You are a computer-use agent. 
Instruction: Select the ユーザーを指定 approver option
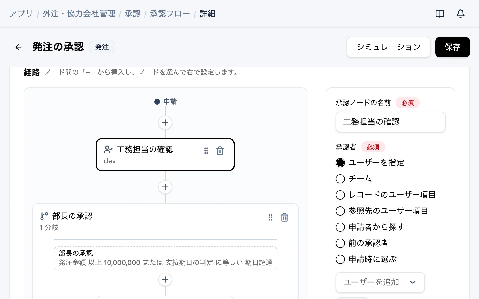(340, 163)
